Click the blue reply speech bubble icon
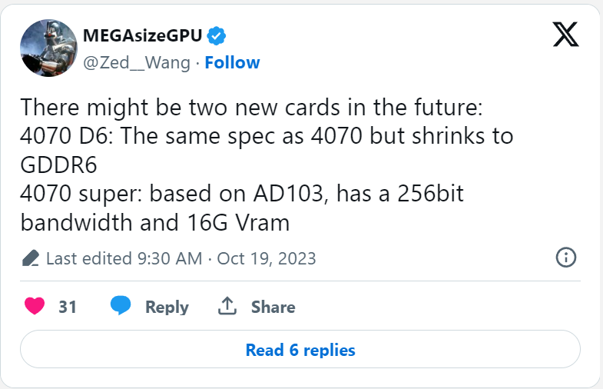The width and height of the screenshot is (603, 389). [121, 306]
